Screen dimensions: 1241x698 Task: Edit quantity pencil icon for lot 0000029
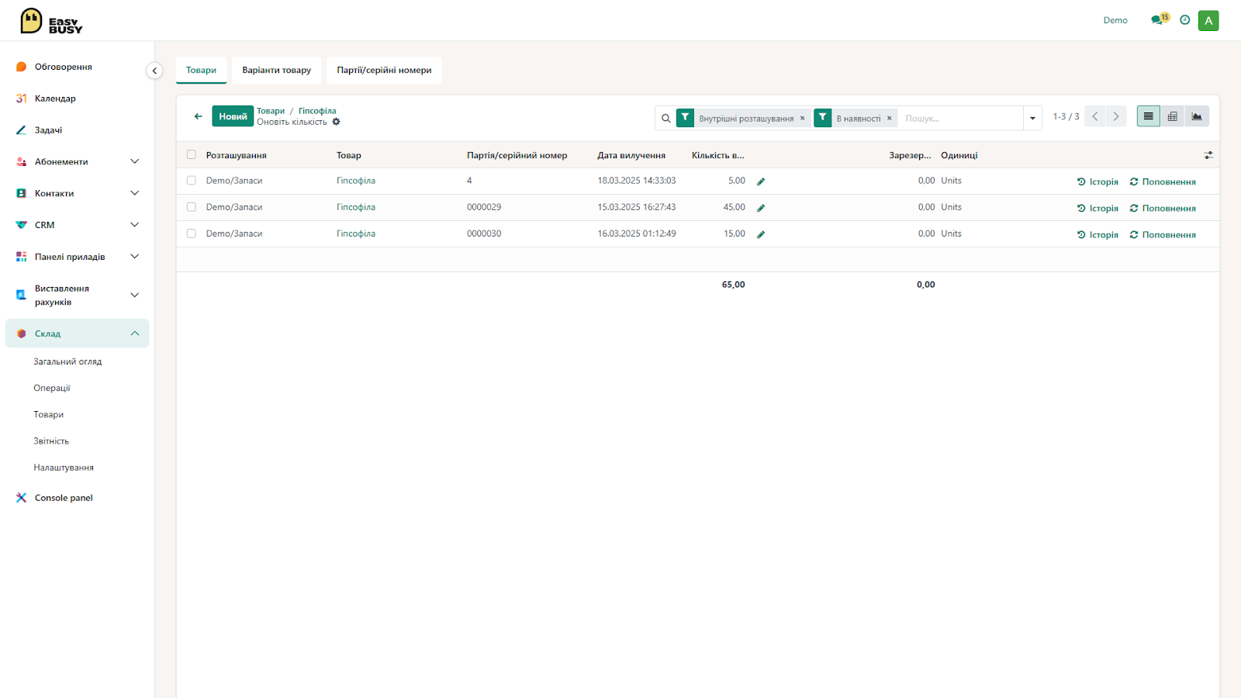pyautogui.click(x=761, y=208)
